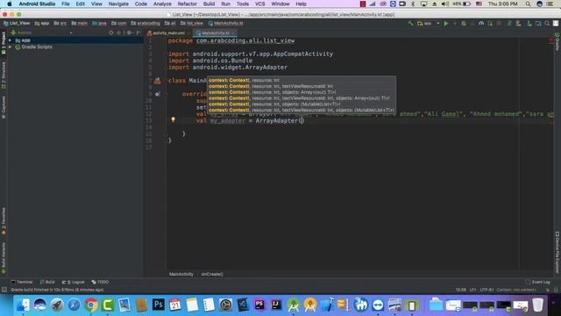Open the Build tool window button
Image resolution: width=561 pixels, height=316 pixels.
(x=47, y=282)
